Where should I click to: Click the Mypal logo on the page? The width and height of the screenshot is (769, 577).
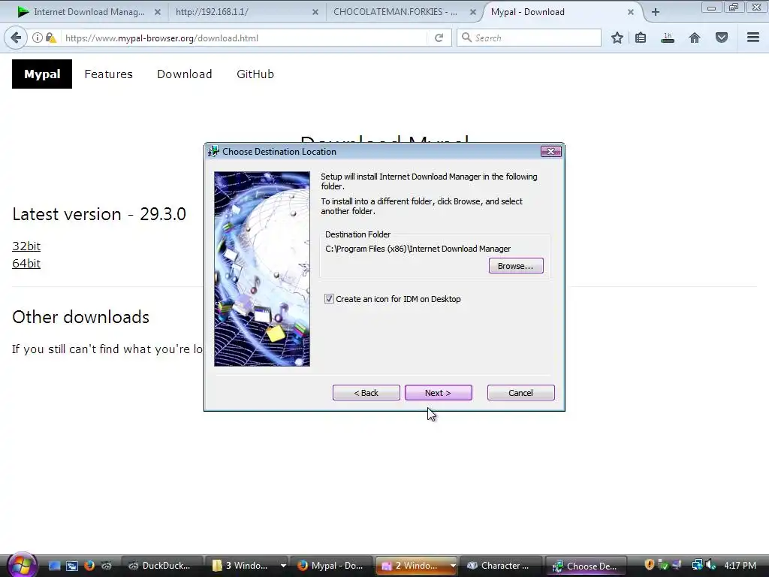point(42,74)
